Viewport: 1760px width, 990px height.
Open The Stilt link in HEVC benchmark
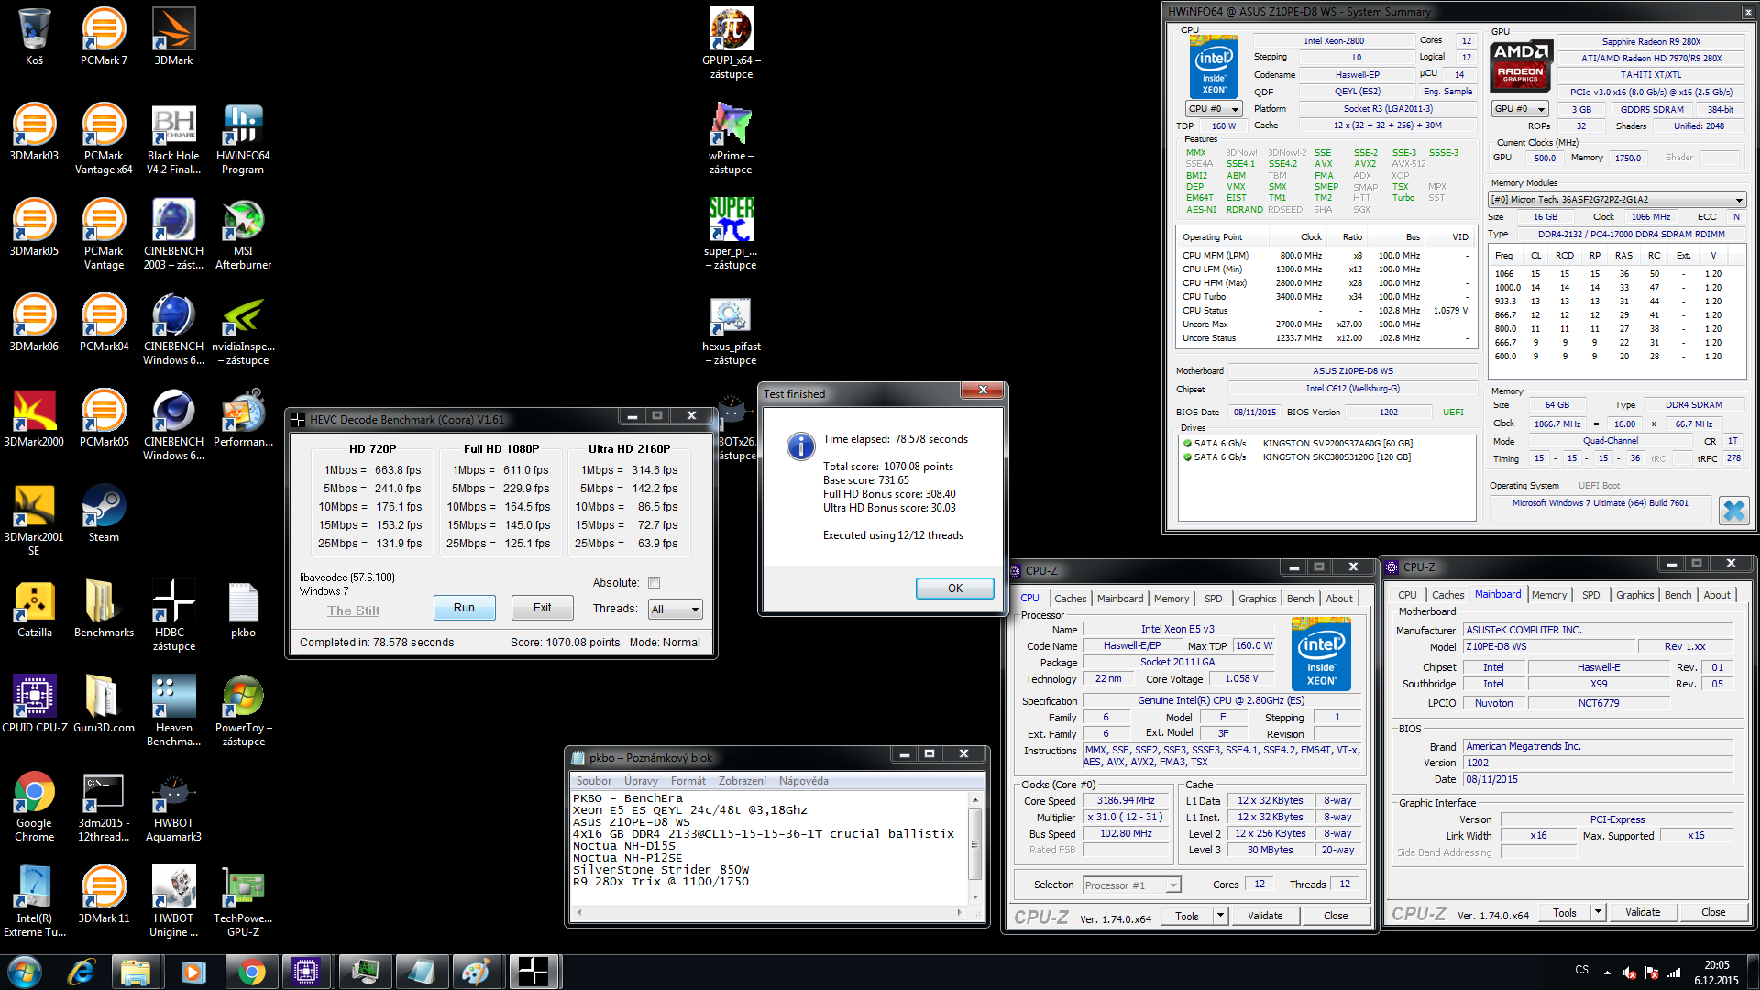tap(353, 611)
